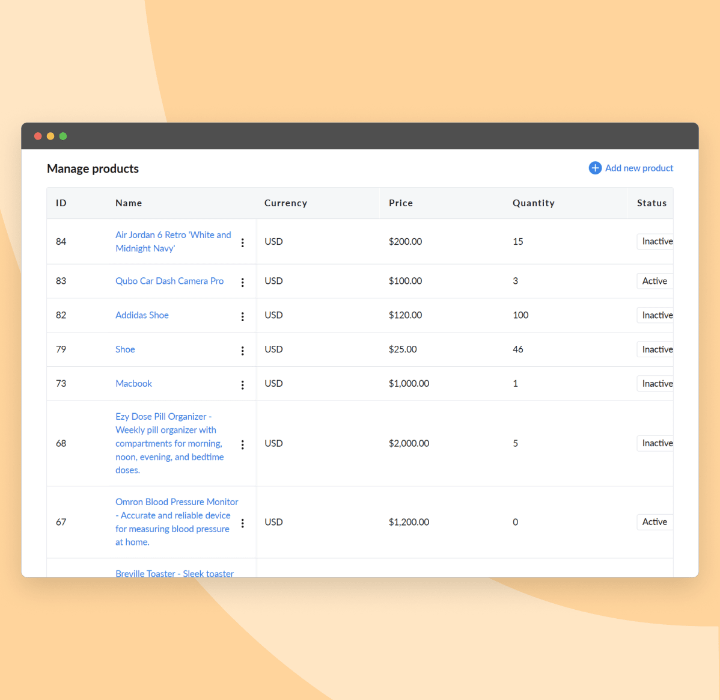Open the kebab menu in the row with ID 79

point(242,351)
